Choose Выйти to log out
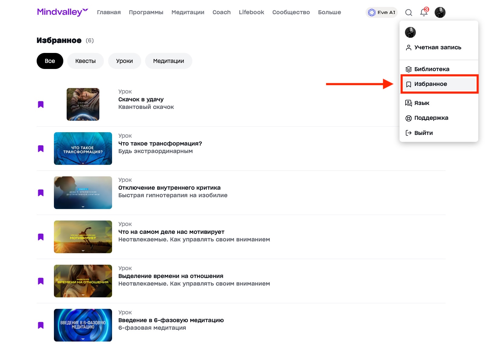This screenshot has height=363, width=504. click(423, 133)
